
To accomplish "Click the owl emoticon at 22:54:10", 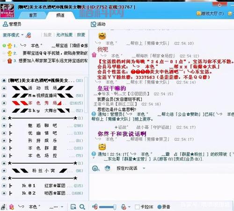I will 102,36.
